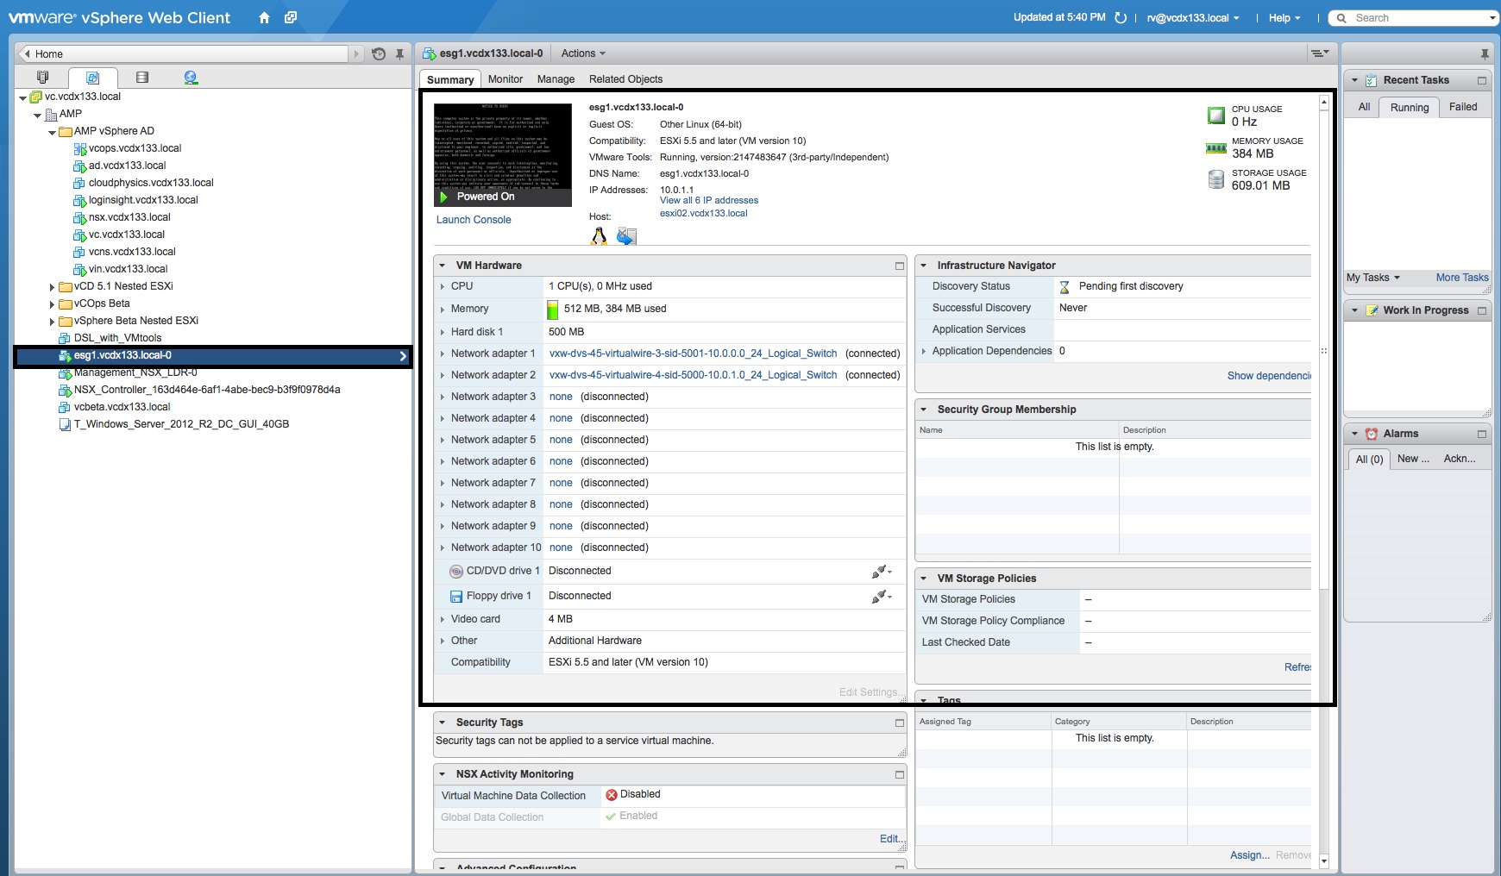Expand the Network adapter 1 row
This screenshot has width=1501, height=876.
(x=443, y=354)
